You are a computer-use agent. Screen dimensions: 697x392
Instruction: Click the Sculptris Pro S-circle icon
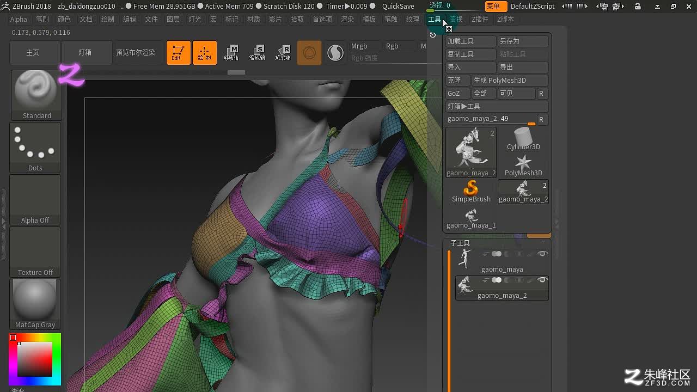point(335,53)
